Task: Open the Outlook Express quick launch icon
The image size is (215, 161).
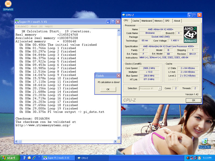Action: 29,158
